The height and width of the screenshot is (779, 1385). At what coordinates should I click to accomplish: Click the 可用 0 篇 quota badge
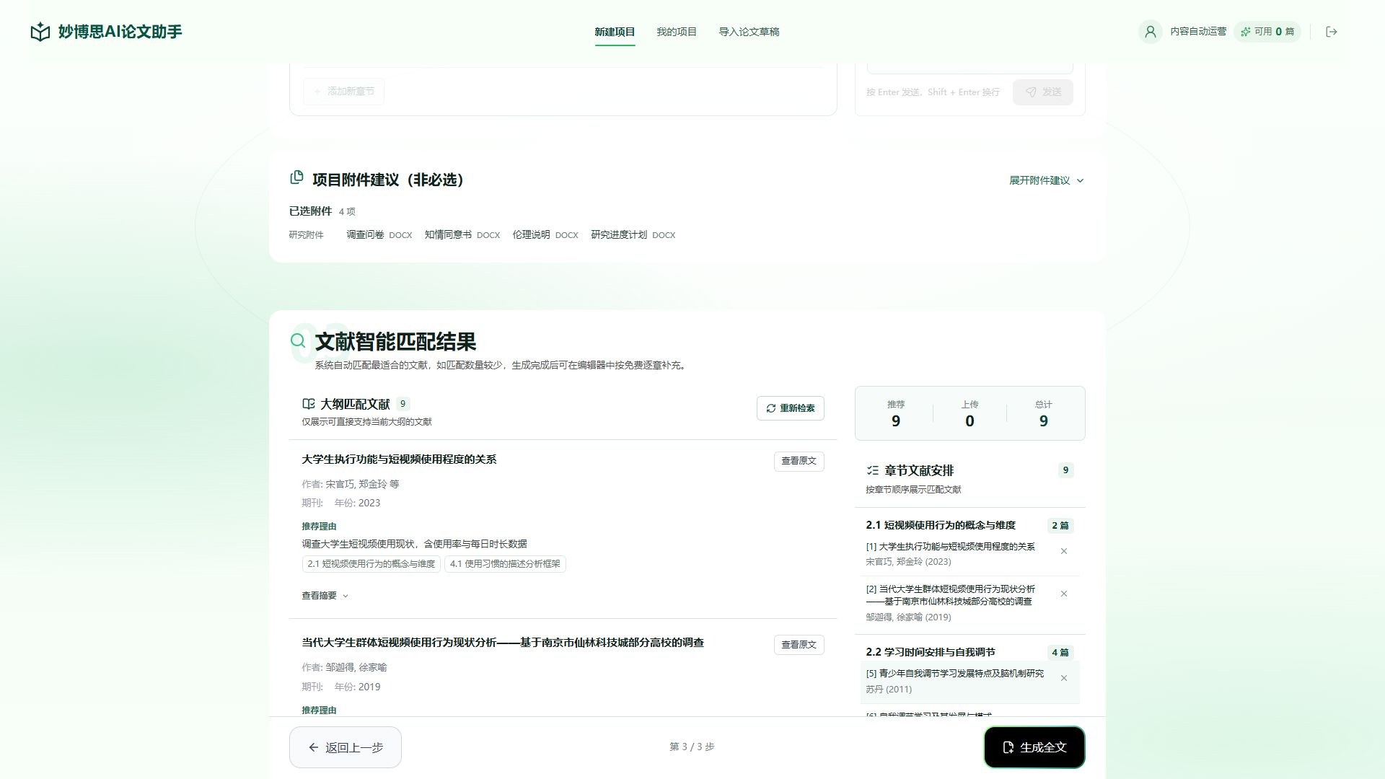click(x=1267, y=32)
